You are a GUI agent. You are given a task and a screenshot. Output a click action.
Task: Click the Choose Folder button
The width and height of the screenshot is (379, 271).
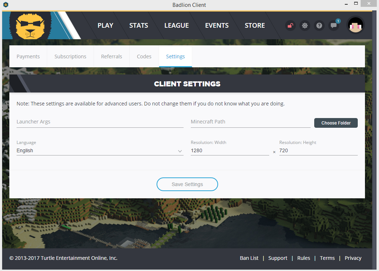336,123
